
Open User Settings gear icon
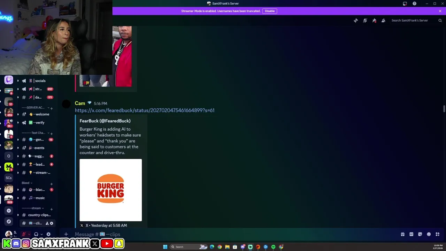coord(48,234)
